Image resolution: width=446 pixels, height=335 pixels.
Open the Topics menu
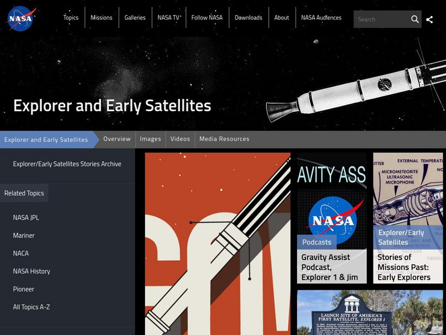coord(70,17)
